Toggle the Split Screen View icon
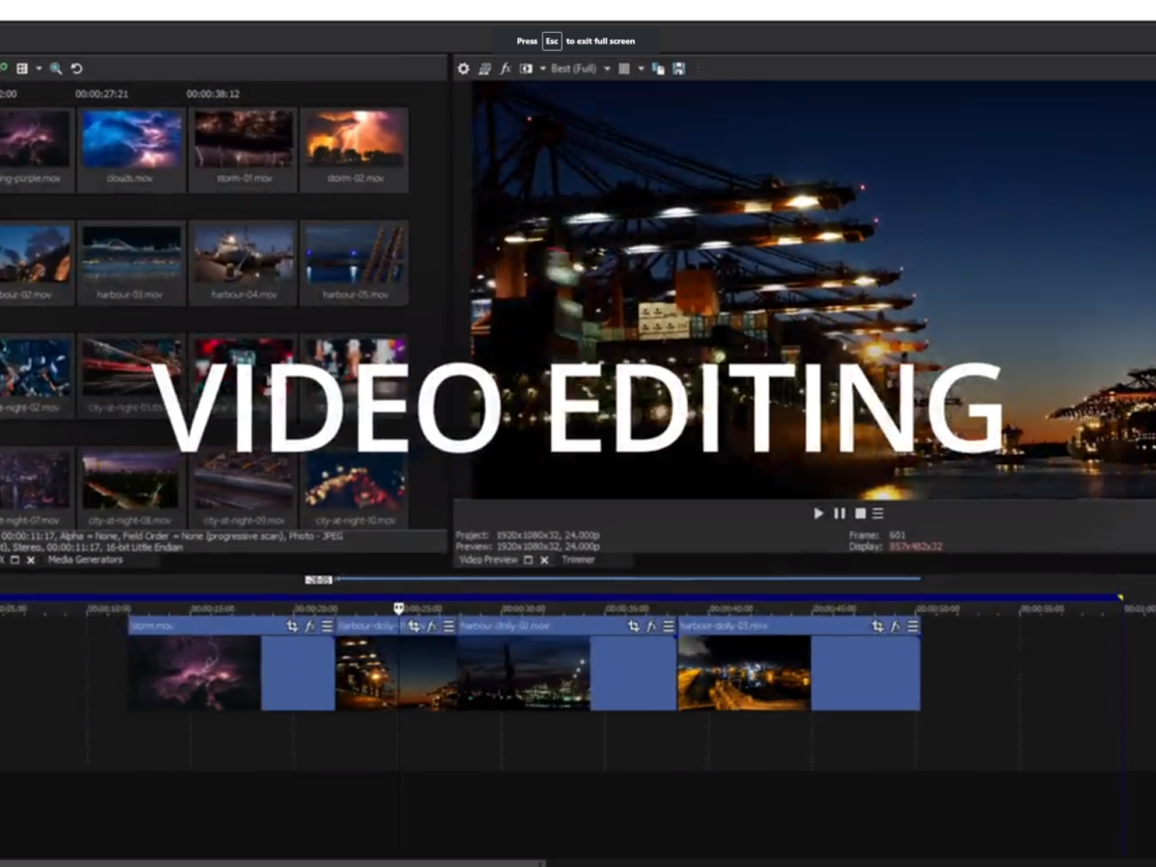This screenshot has height=867, width=1156. (526, 68)
